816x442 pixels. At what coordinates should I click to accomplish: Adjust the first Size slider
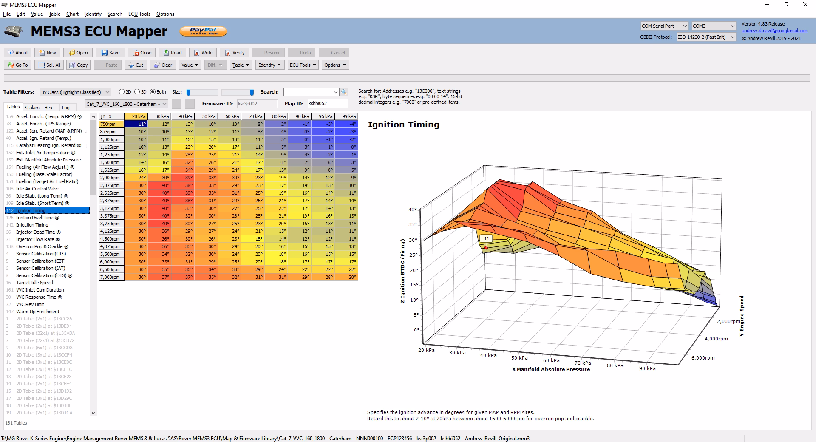click(189, 92)
